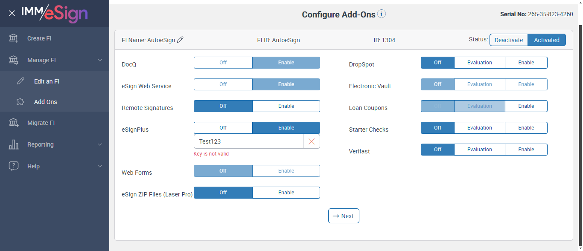Enable Remote Signatures add-on

pos(286,106)
